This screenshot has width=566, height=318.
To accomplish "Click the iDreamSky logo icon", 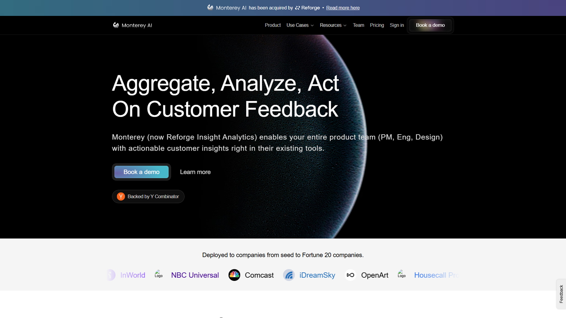I will (x=289, y=275).
